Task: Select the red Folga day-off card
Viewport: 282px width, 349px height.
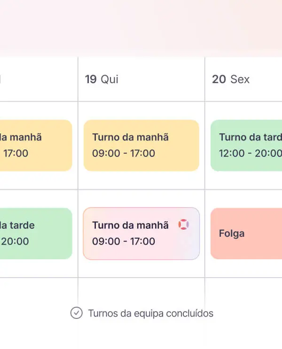Action: [x=246, y=233]
